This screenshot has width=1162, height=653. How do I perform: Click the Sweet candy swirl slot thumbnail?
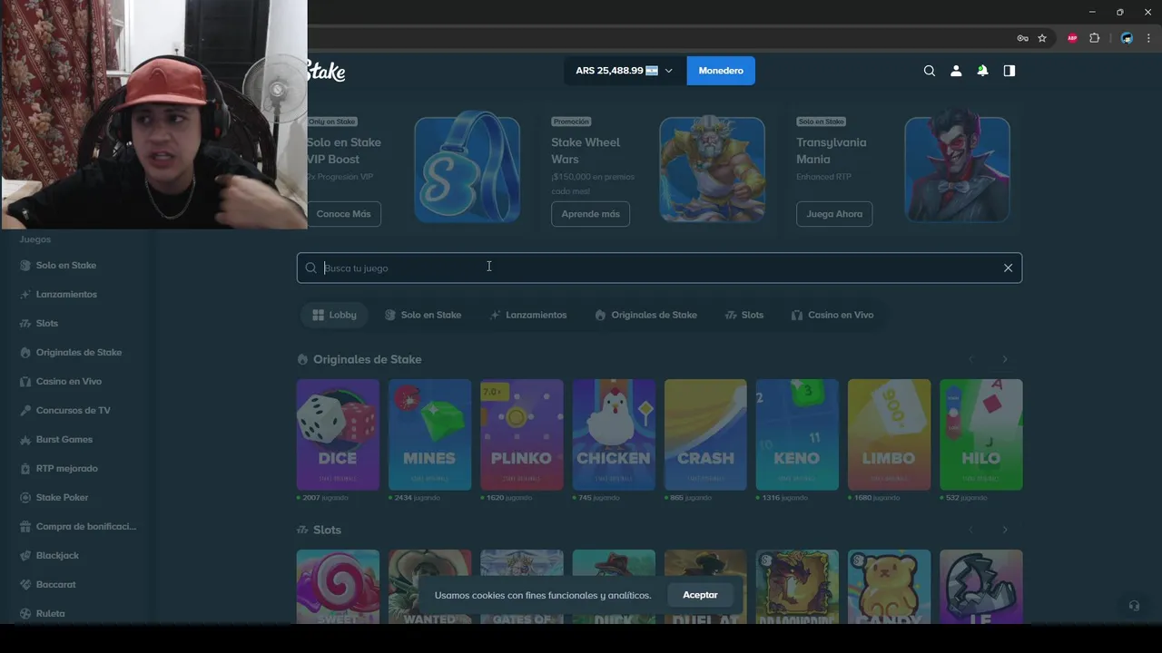338,587
